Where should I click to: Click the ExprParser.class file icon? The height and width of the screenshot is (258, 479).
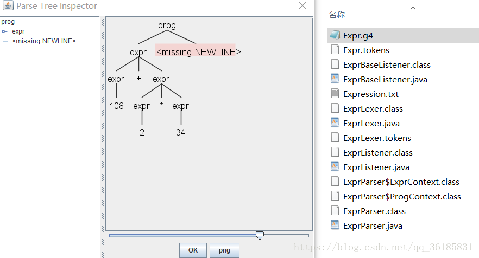click(x=335, y=211)
